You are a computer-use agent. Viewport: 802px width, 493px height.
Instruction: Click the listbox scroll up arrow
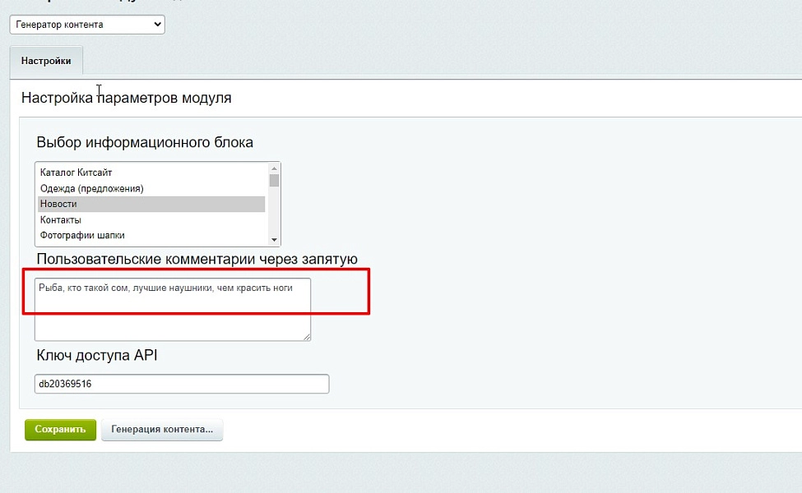274,168
